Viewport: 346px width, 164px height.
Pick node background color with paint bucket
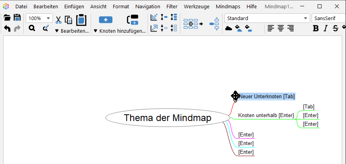click(249, 28)
